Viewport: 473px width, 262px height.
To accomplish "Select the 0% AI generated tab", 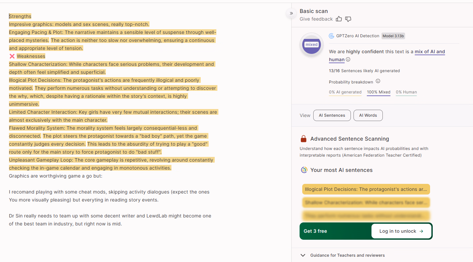I will pyautogui.click(x=345, y=92).
